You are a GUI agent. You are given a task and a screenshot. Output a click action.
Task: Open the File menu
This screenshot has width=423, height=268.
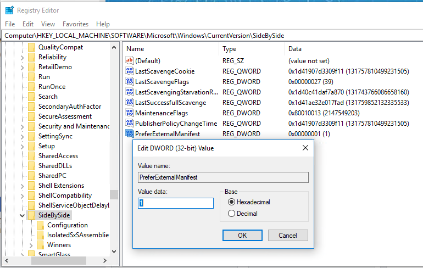tap(10, 24)
